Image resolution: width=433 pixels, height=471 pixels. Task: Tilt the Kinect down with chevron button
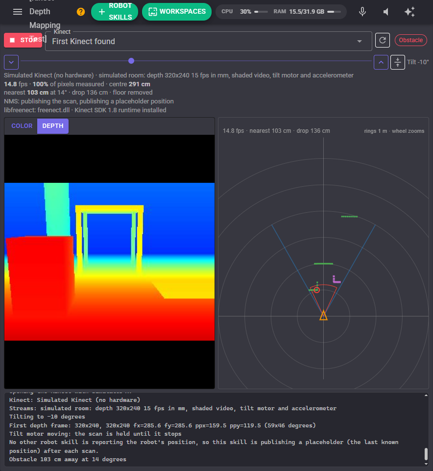tap(11, 62)
